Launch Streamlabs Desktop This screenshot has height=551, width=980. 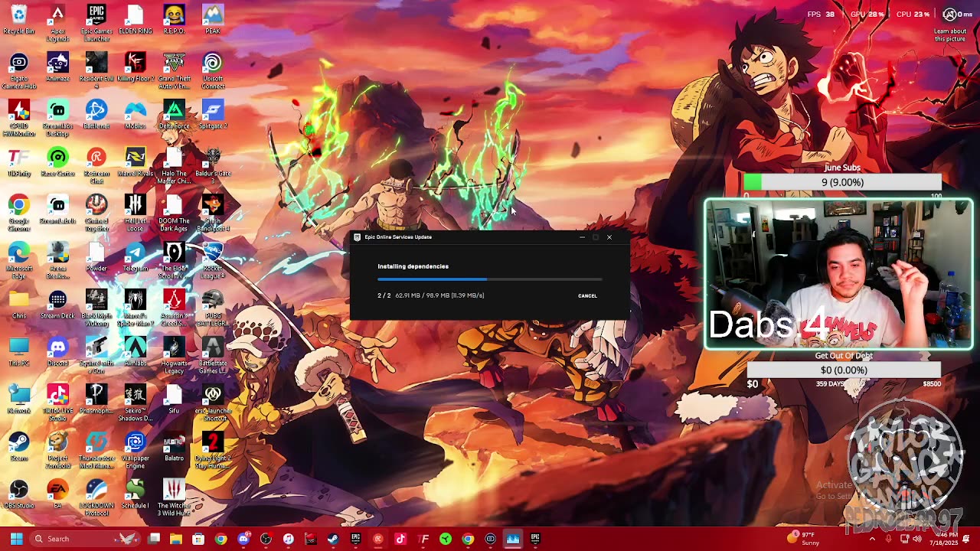[57, 119]
